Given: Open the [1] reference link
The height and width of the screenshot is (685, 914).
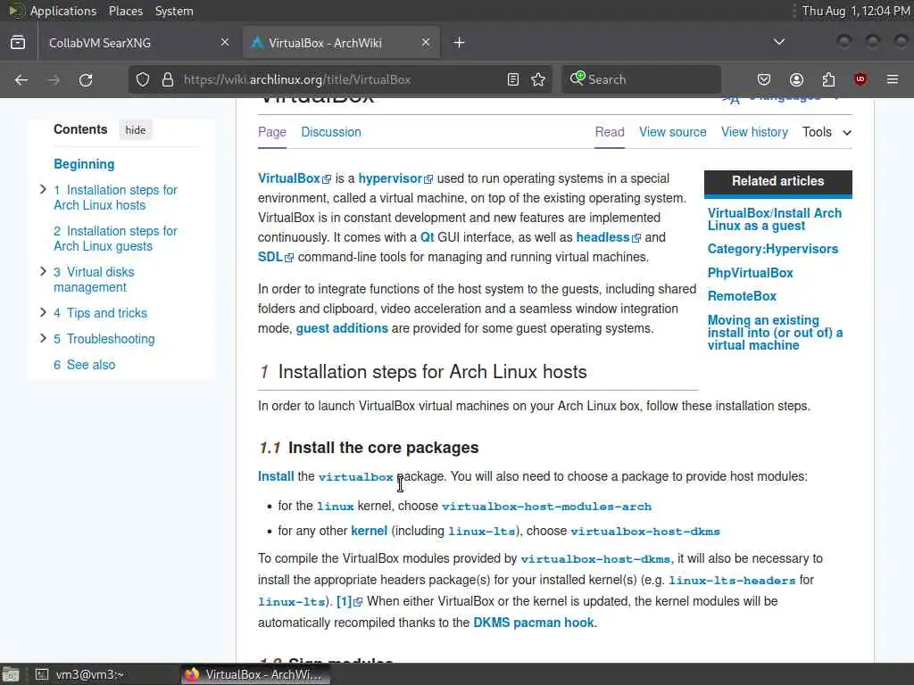Looking at the screenshot, I should click(x=349, y=602).
